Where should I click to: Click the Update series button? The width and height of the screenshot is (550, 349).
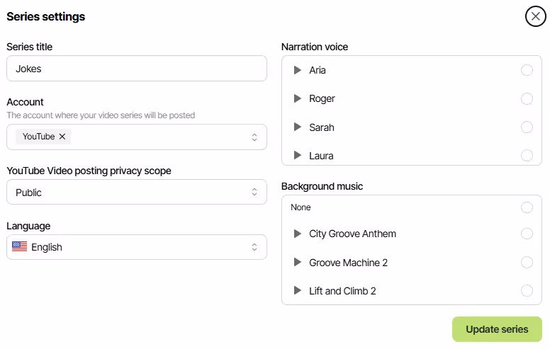click(497, 329)
